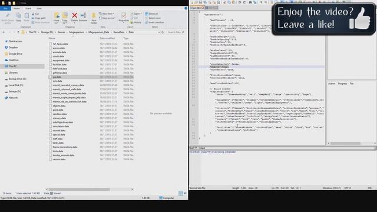
Task: Click the Edit button in Open group
Action: [x=134, y=18]
